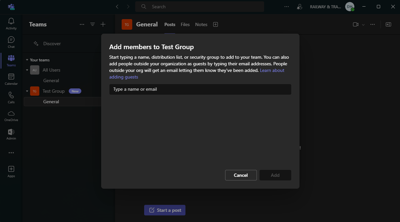Open the Activity bell icon
Viewport: 400px width, 222px height.
(x=11, y=21)
